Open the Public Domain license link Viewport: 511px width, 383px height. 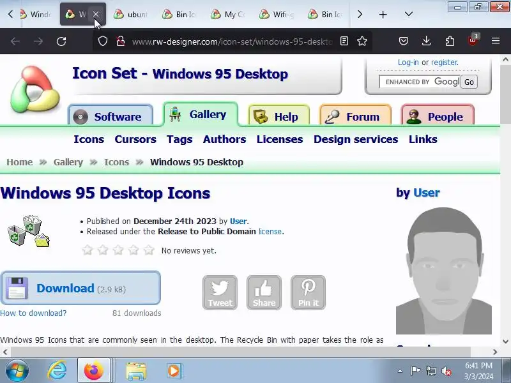(x=270, y=232)
